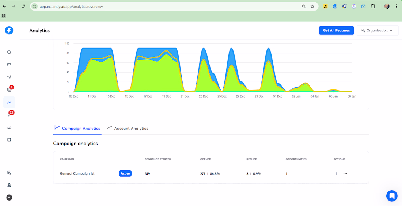Click the browser forward arrow

click(14, 7)
